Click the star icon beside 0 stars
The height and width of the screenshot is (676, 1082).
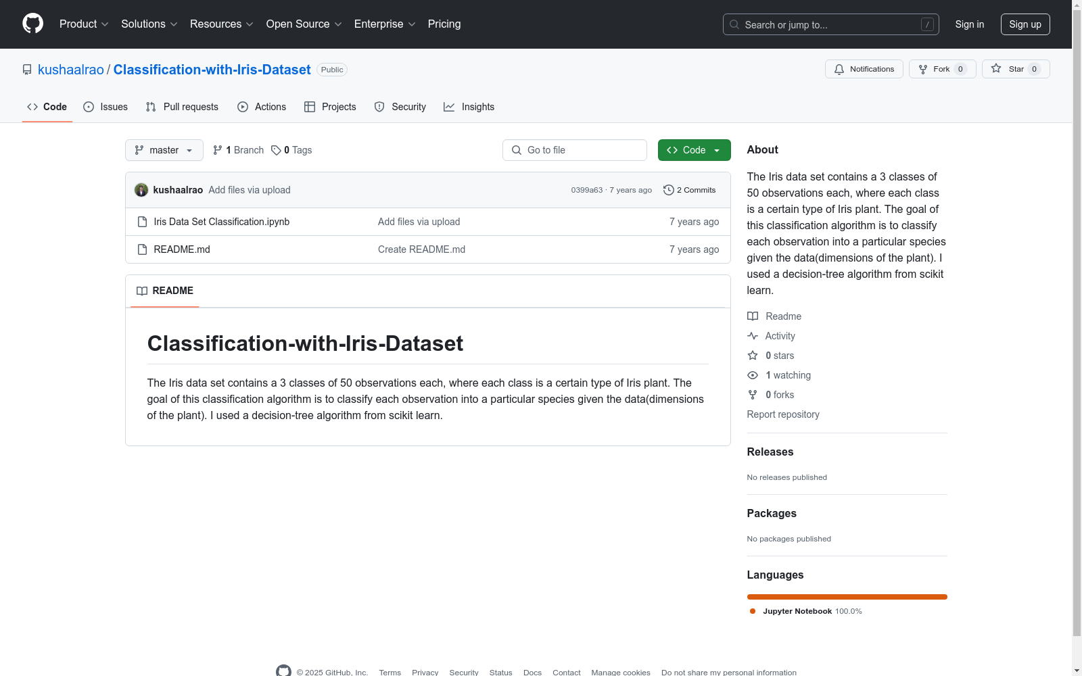[x=753, y=356]
